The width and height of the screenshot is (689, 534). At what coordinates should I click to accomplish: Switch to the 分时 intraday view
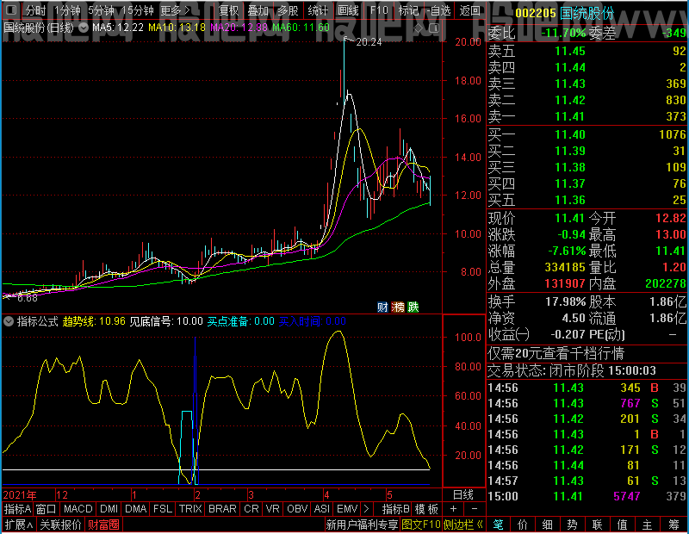click(35, 10)
